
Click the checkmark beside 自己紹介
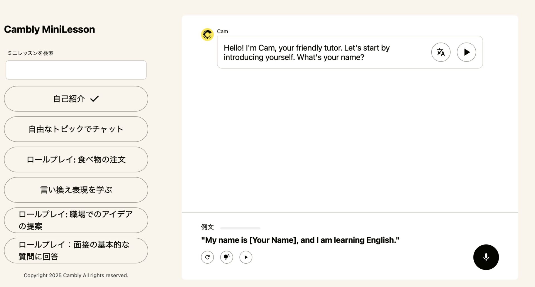(94, 99)
